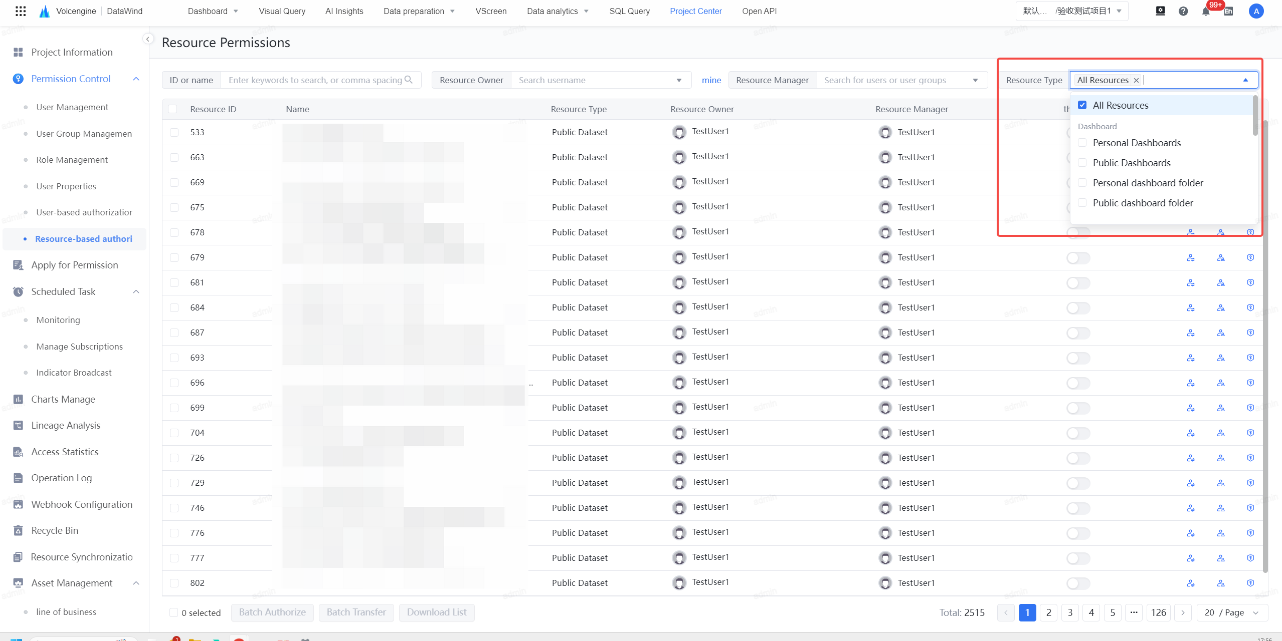Click permission shield icon for resource 684
1282x641 pixels.
coord(1250,307)
